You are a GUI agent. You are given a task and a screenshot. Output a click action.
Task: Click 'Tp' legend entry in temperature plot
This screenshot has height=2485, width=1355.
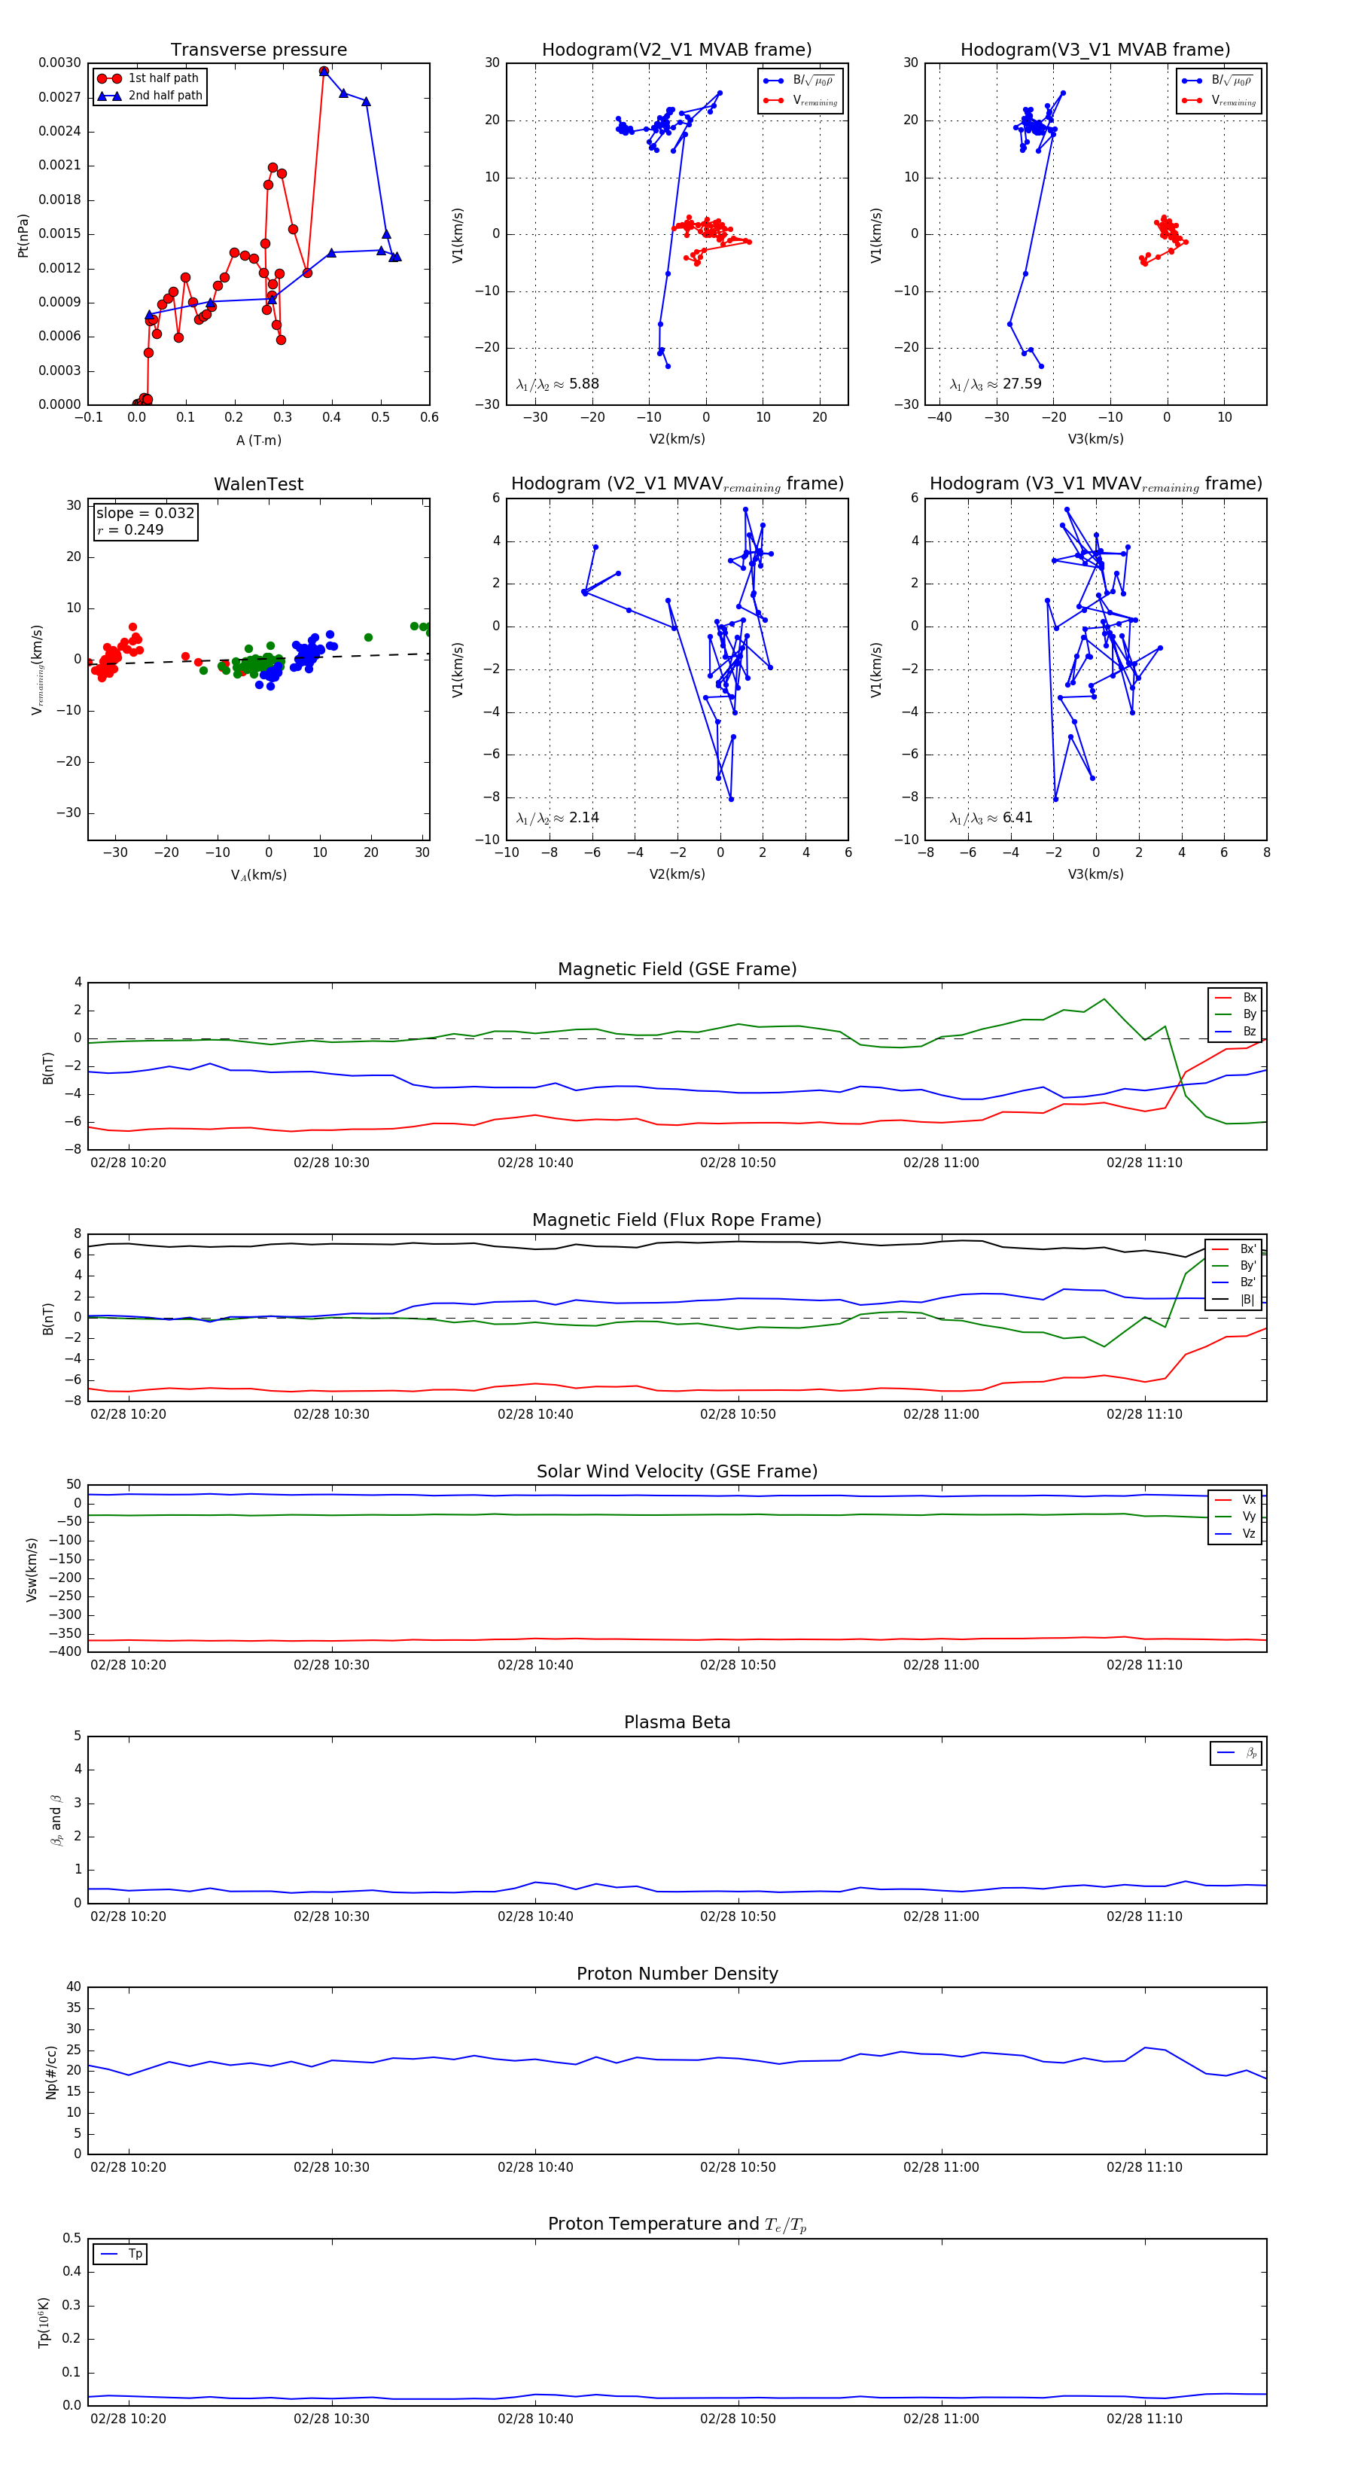(x=120, y=2254)
